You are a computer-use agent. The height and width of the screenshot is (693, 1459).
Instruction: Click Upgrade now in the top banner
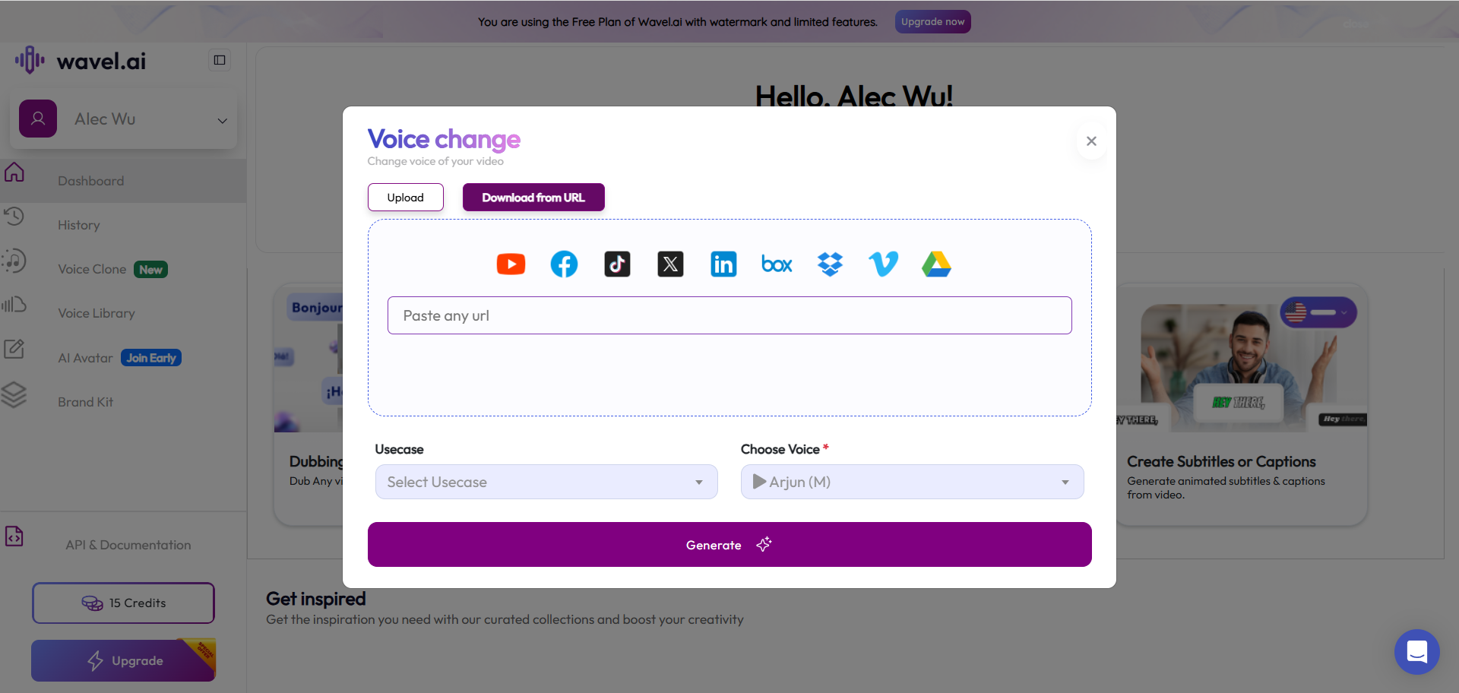coord(932,22)
